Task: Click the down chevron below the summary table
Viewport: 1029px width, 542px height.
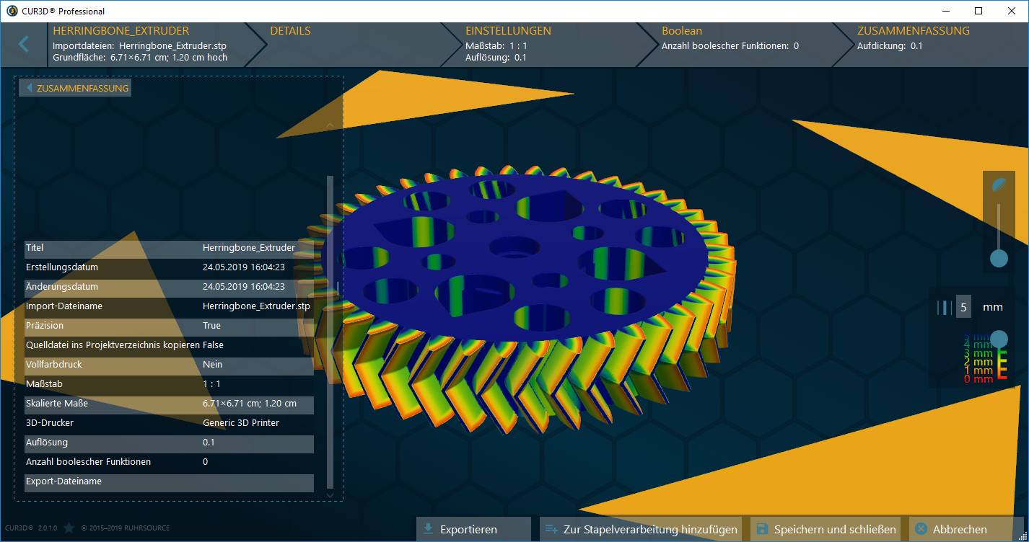Action: (x=330, y=495)
